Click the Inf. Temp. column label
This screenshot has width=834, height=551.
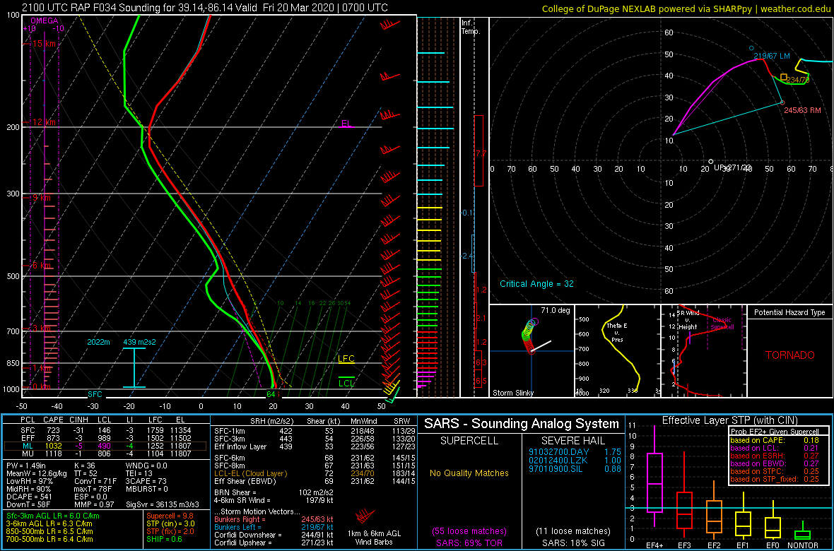click(471, 27)
